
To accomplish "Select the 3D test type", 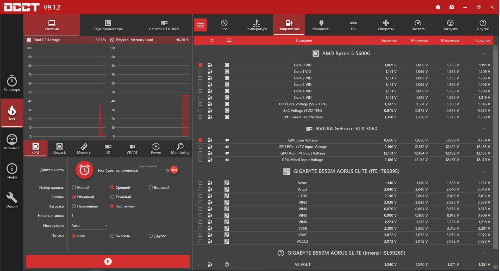I will tap(108, 149).
